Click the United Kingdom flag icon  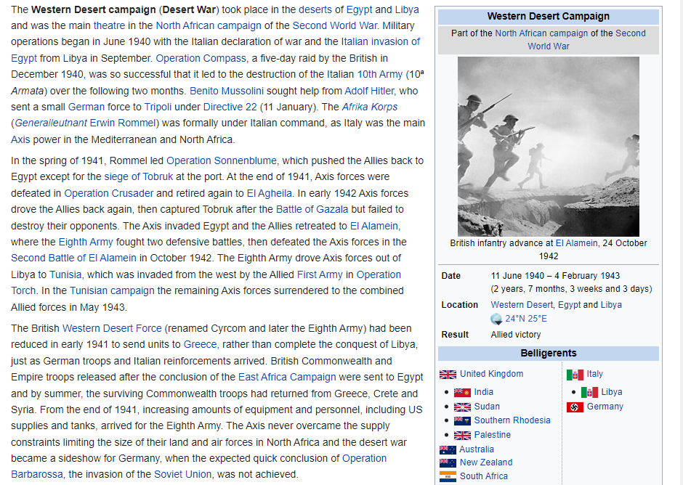click(448, 375)
